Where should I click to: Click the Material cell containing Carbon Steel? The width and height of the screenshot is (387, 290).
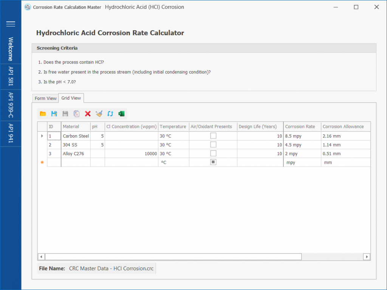pyautogui.click(x=76, y=136)
